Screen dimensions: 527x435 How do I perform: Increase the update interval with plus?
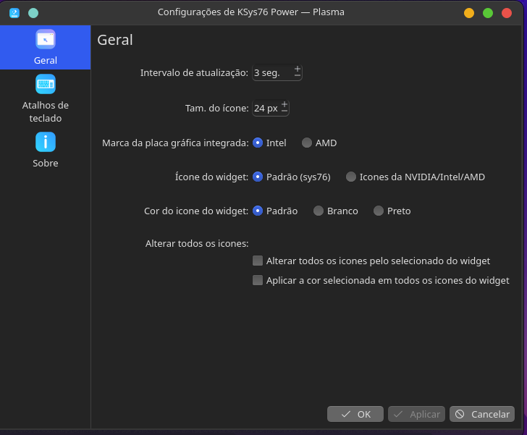(298, 69)
